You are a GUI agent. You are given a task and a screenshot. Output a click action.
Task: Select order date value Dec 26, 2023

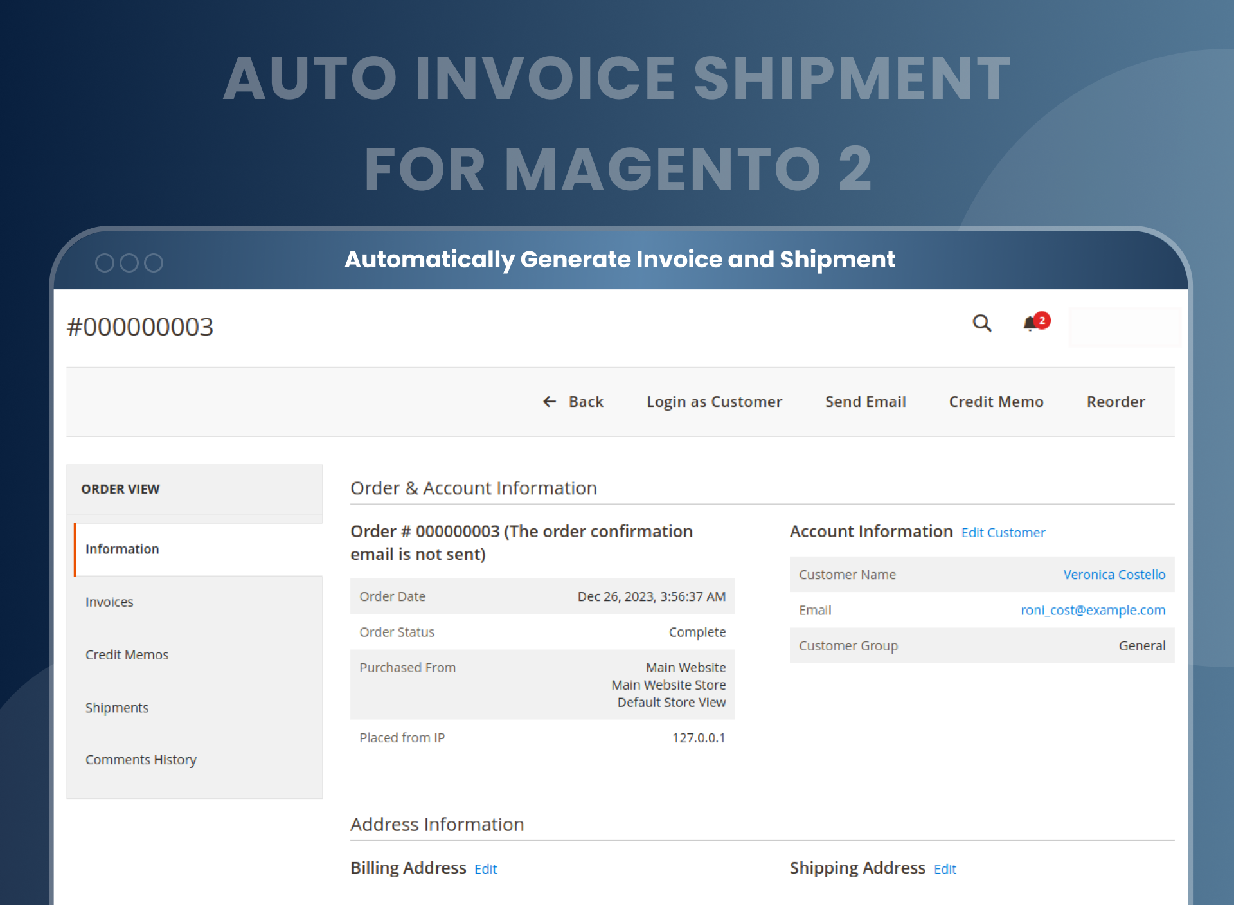coord(651,596)
